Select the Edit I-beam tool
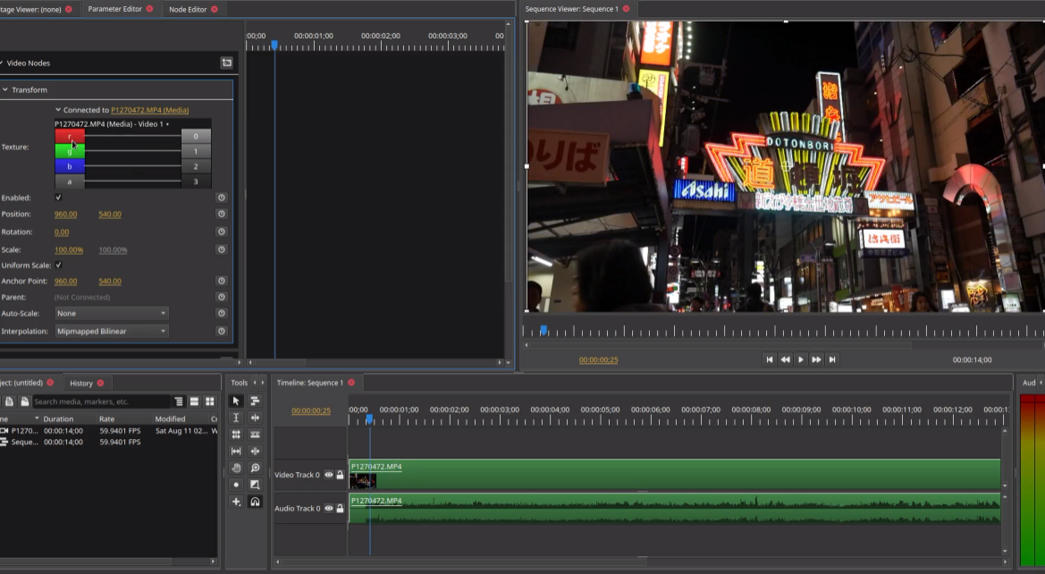The height and width of the screenshot is (574, 1045). pos(236,418)
